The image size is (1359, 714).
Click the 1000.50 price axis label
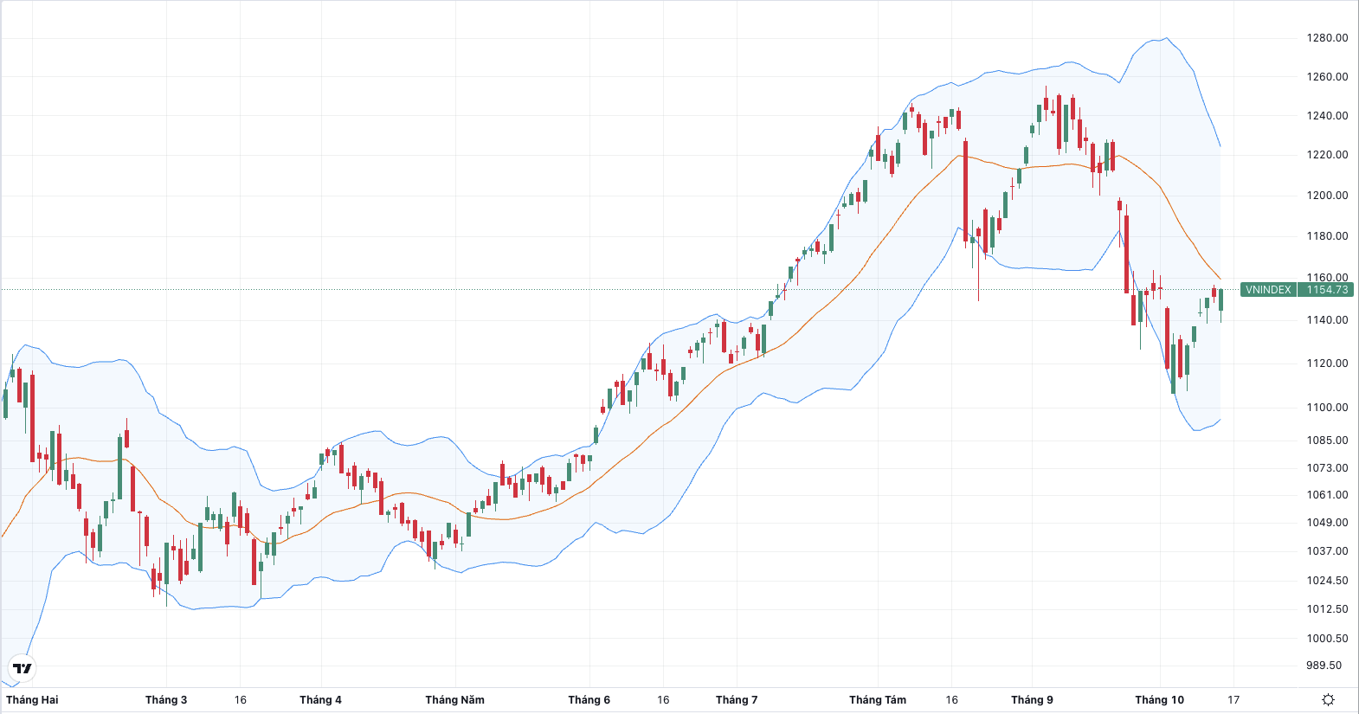click(x=1327, y=639)
